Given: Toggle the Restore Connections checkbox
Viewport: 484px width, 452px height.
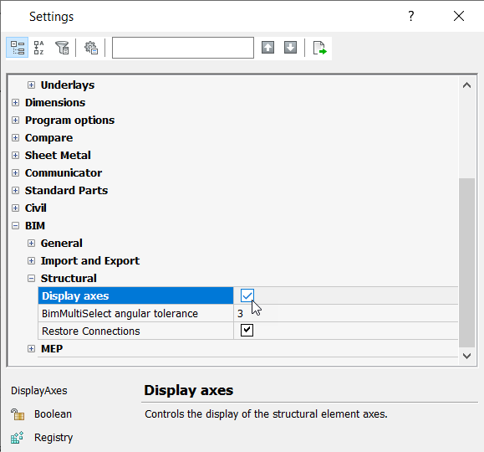Looking at the screenshot, I should (x=247, y=330).
